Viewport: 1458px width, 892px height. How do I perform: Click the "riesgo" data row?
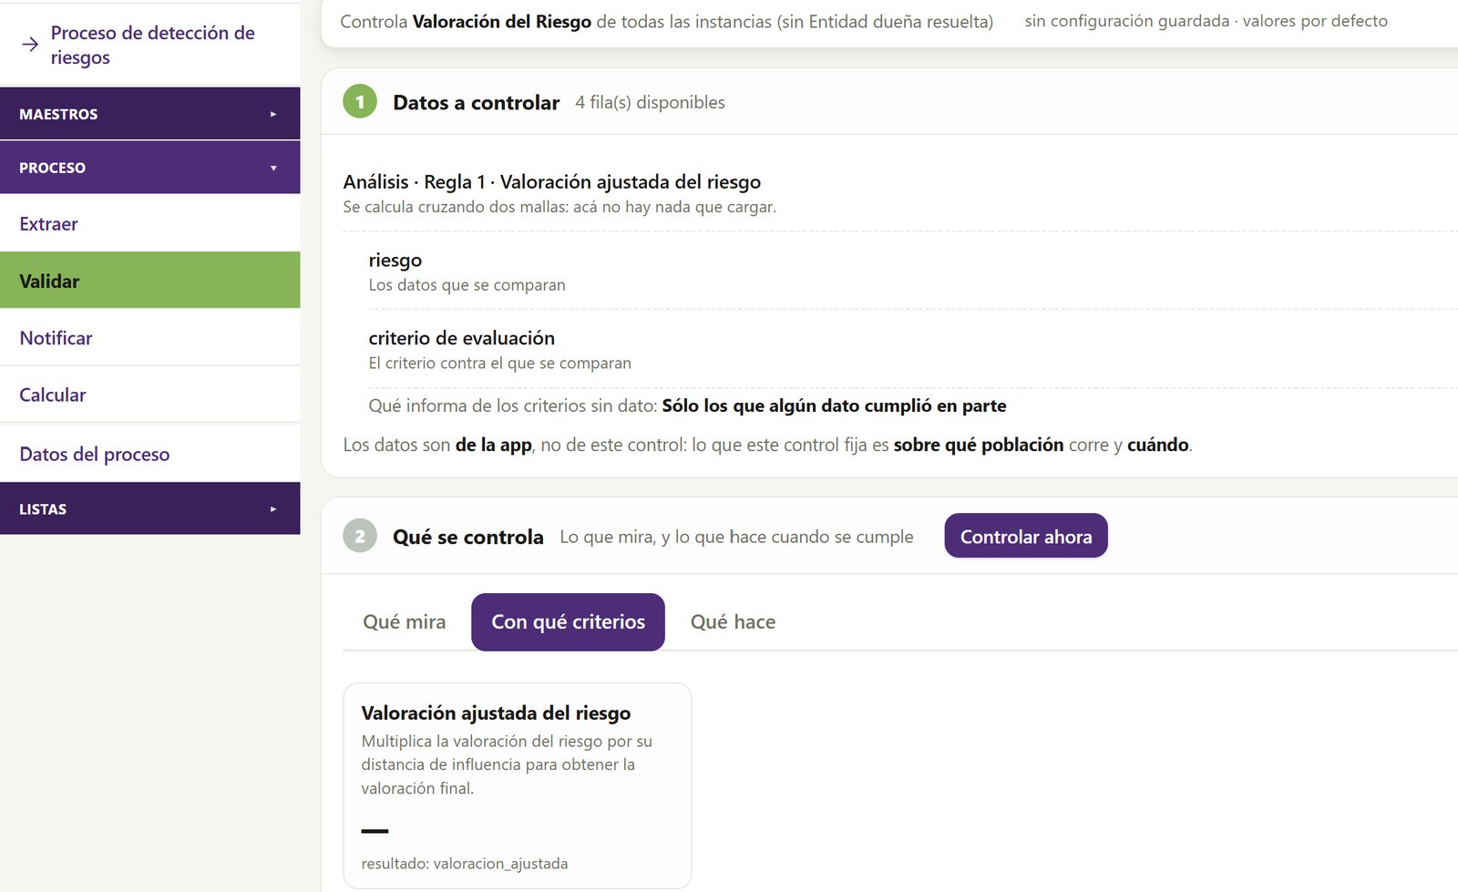pos(911,272)
